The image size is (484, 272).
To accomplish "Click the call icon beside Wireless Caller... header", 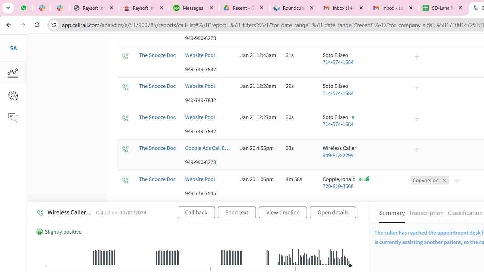I will click(40, 213).
